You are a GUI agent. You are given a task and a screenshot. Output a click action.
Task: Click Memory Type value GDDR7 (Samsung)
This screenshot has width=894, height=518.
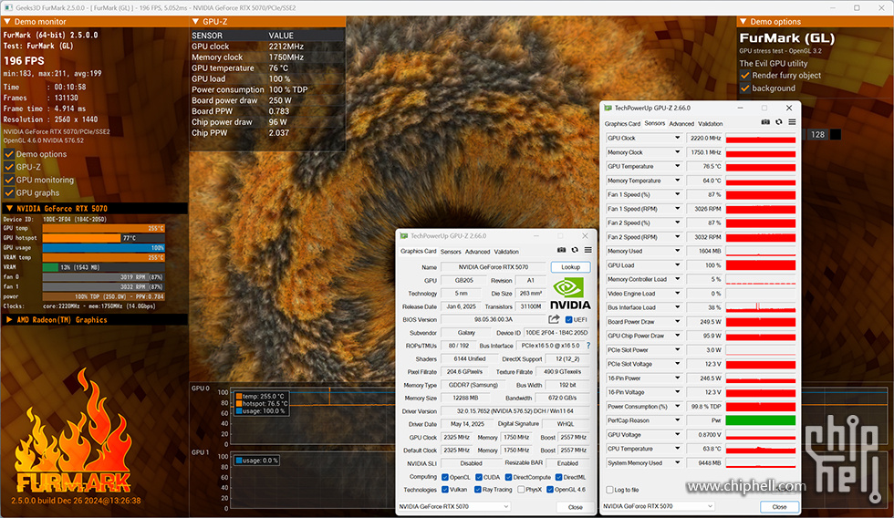(473, 385)
